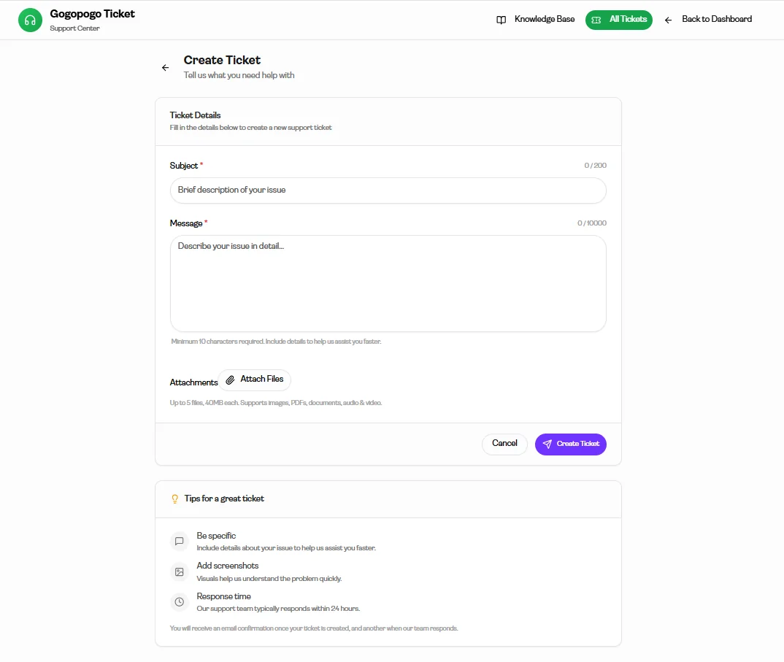This screenshot has height=662, width=784.
Task: Click the Tell us what you need help with text
Action: [239, 75]
